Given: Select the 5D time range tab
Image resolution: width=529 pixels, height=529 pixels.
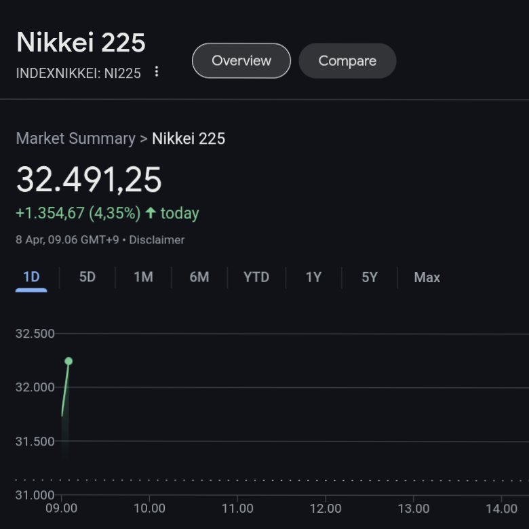Looking at the screenshot, I should click(x=87, y=277).
